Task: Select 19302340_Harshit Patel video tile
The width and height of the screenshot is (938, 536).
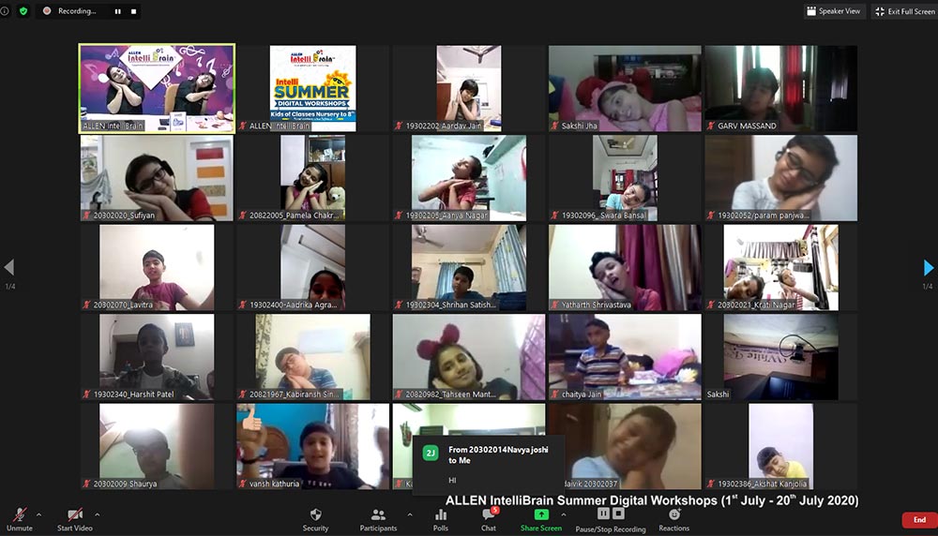Action: [157, 357]
